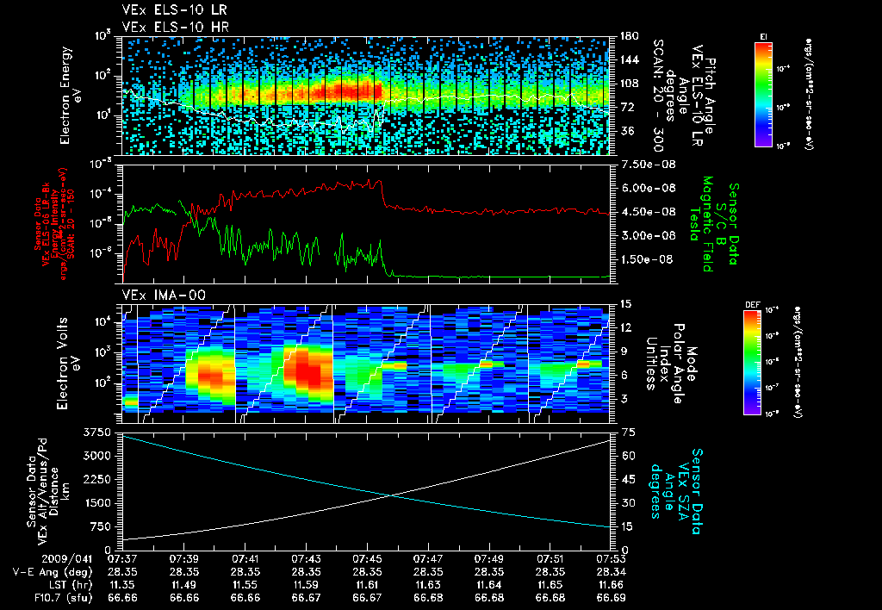This screenshot has height=610, width=882.
Task: Click the 07:51 time tick label
Action: coord(550,559)
